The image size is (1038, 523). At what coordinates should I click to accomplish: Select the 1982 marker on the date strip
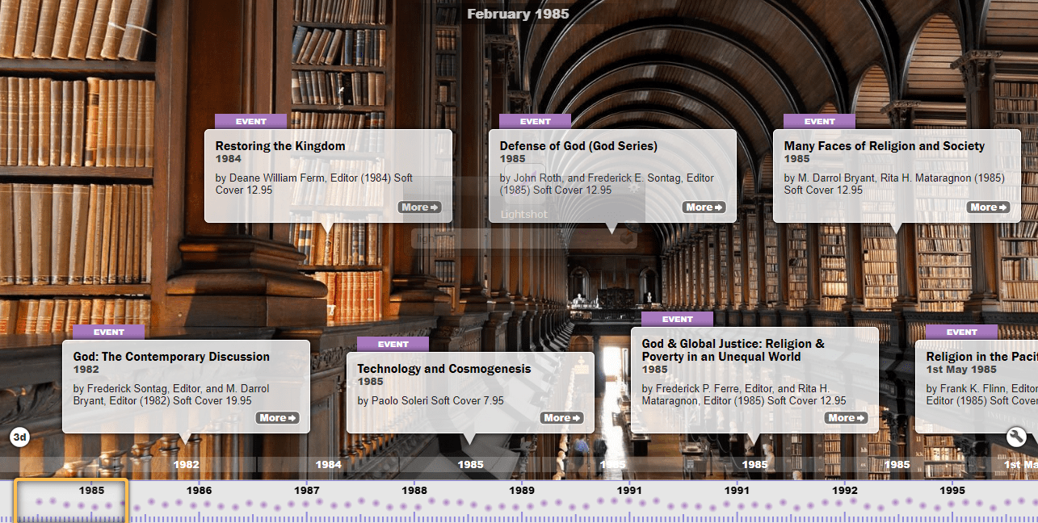(x=187, y=465)
